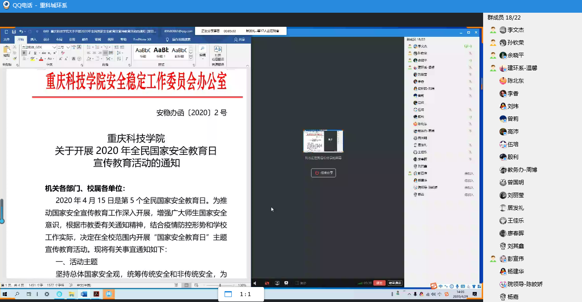
Task: Expand the Word styles gallery arrow
Action: tap(191, 58)
